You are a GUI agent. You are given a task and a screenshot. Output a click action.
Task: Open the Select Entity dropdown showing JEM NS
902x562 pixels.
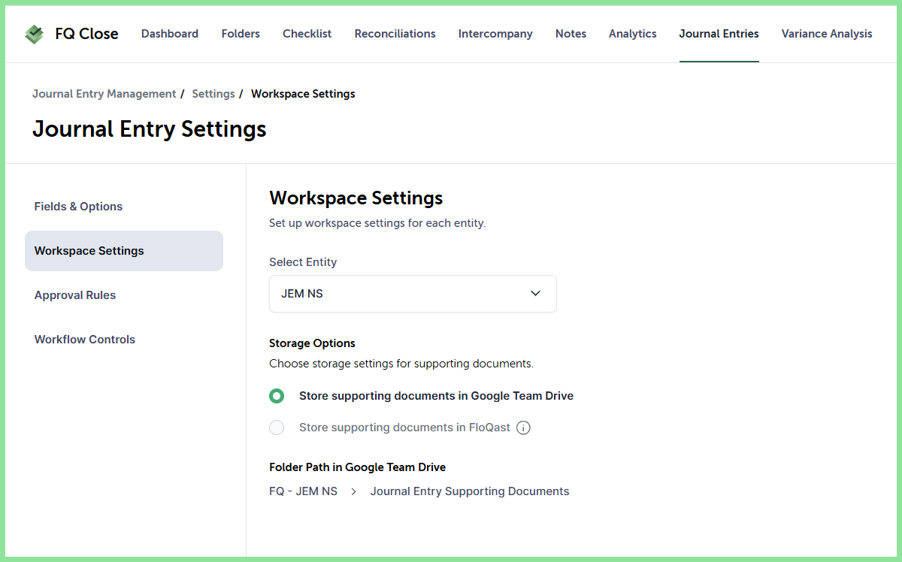point(413,294)
